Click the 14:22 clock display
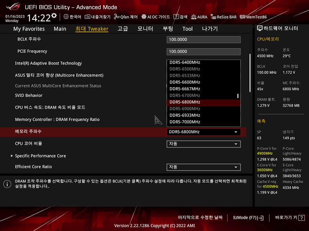 39,18
